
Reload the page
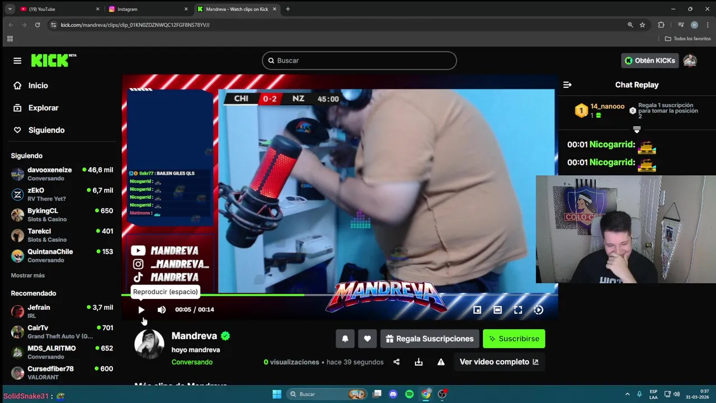coord(37,25)
